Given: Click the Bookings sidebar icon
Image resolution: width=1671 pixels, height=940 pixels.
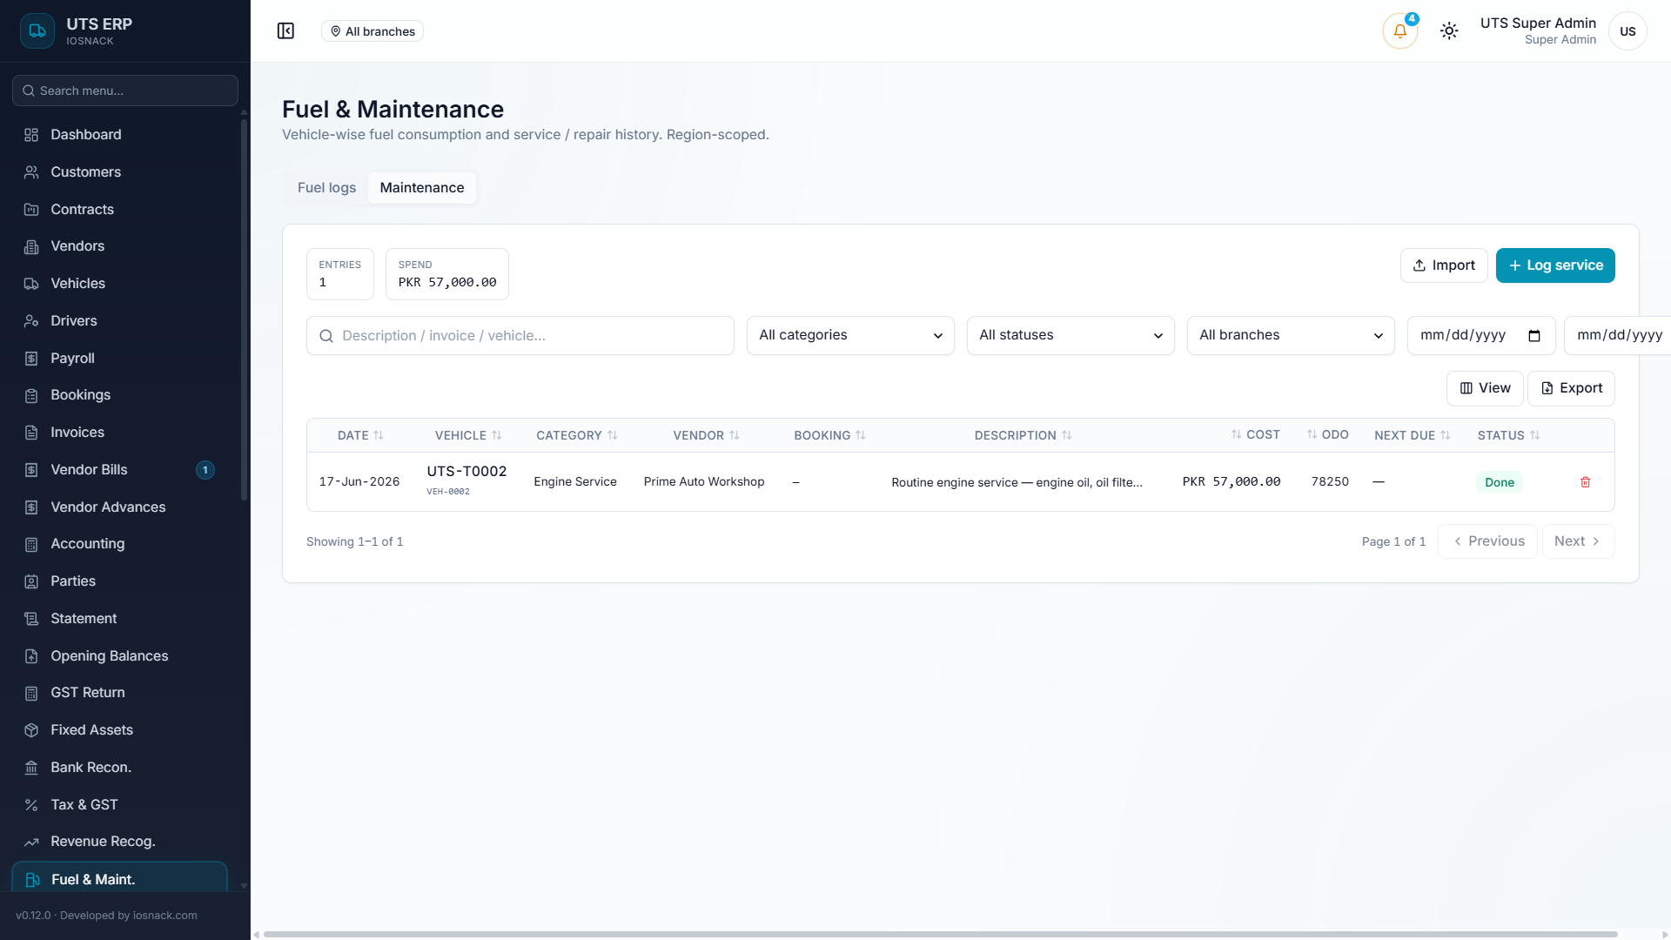Looking at the screenshot, I should click(x=31, y=395).
